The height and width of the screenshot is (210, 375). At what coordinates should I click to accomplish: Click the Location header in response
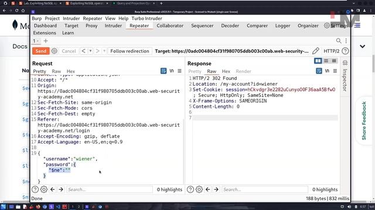coord(235,84)
